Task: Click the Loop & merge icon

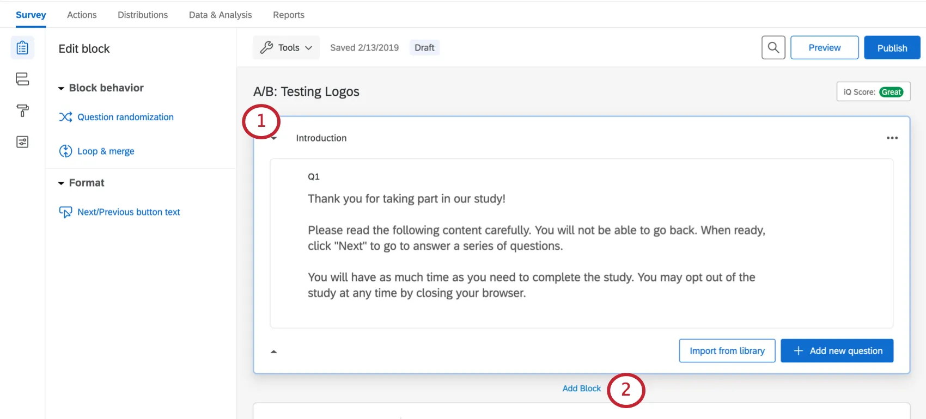Action: click(65, 151)
